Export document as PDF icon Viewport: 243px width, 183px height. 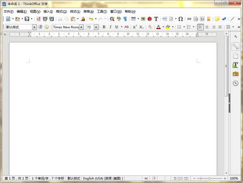(x=38, y=19)
